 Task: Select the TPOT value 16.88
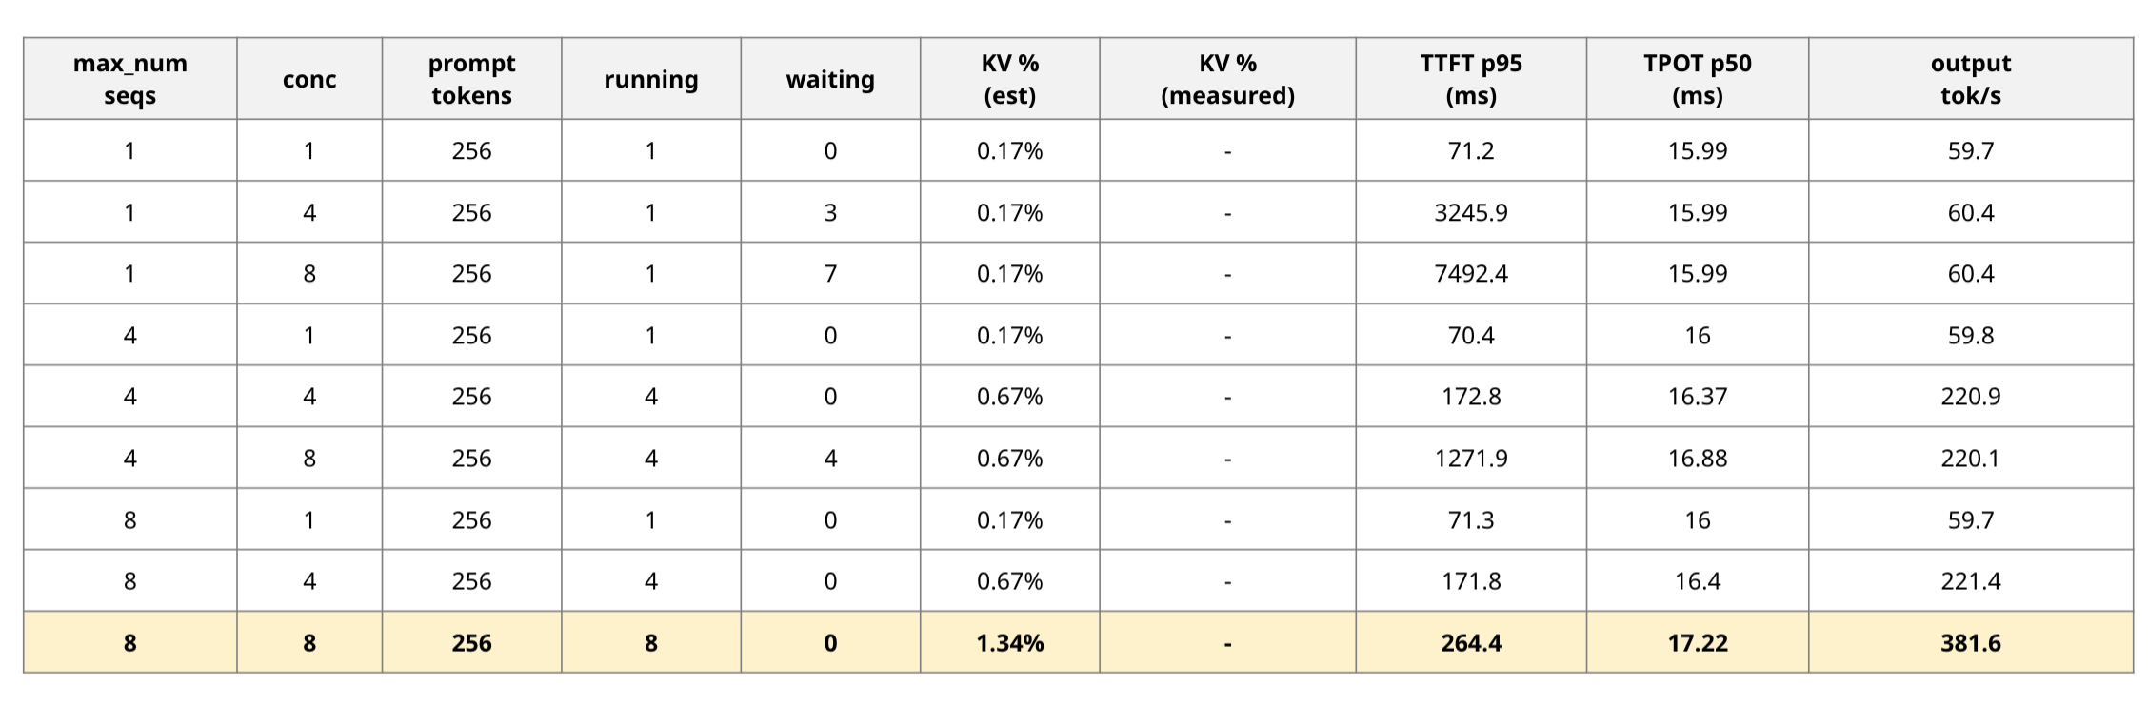1698,459
